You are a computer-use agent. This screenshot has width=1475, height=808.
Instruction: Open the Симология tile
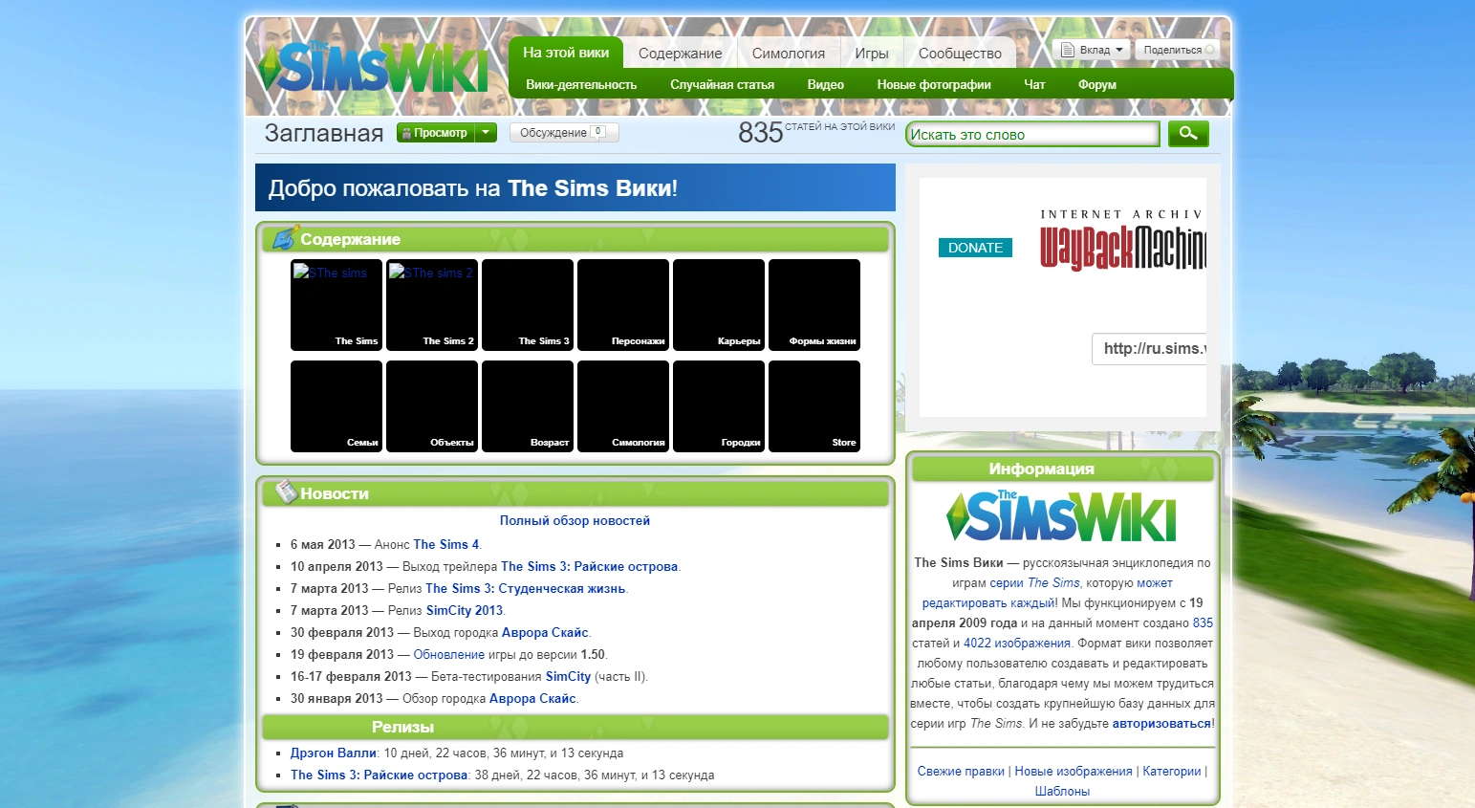[x=623, y=406]
